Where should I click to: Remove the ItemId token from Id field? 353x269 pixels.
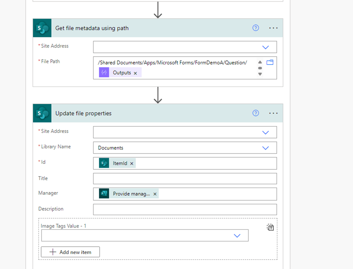click(x=132, y=163)
